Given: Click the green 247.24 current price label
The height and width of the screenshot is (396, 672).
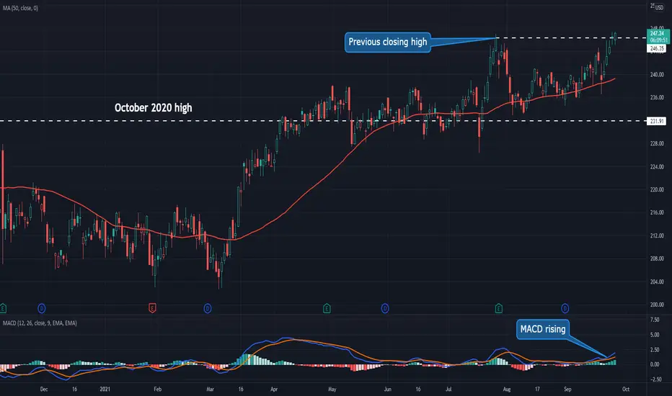Looking at the screenshot, I should pos(657,37).
